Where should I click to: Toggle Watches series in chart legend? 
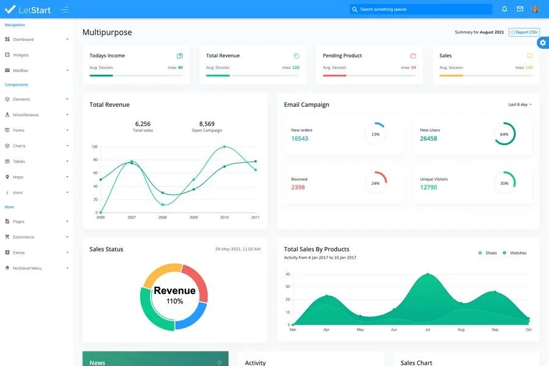(514, 253)
